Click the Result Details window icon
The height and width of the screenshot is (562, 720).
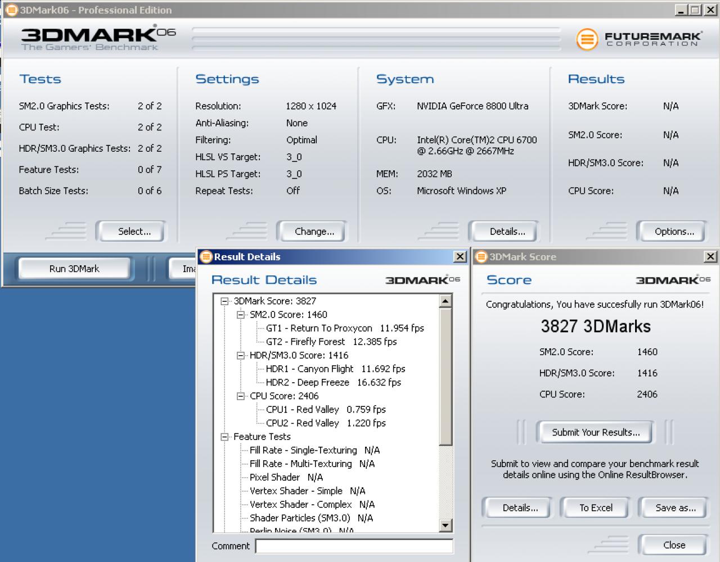(x=206, y=257)
